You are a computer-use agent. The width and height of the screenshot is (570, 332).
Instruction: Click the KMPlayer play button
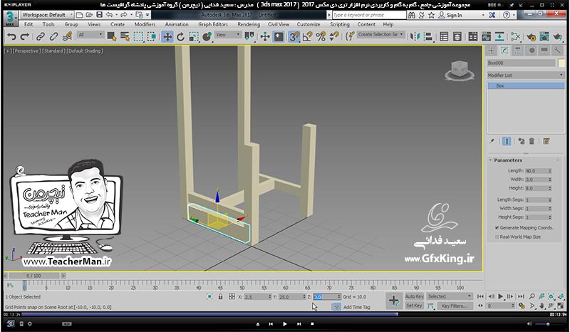tap(284, 323)
